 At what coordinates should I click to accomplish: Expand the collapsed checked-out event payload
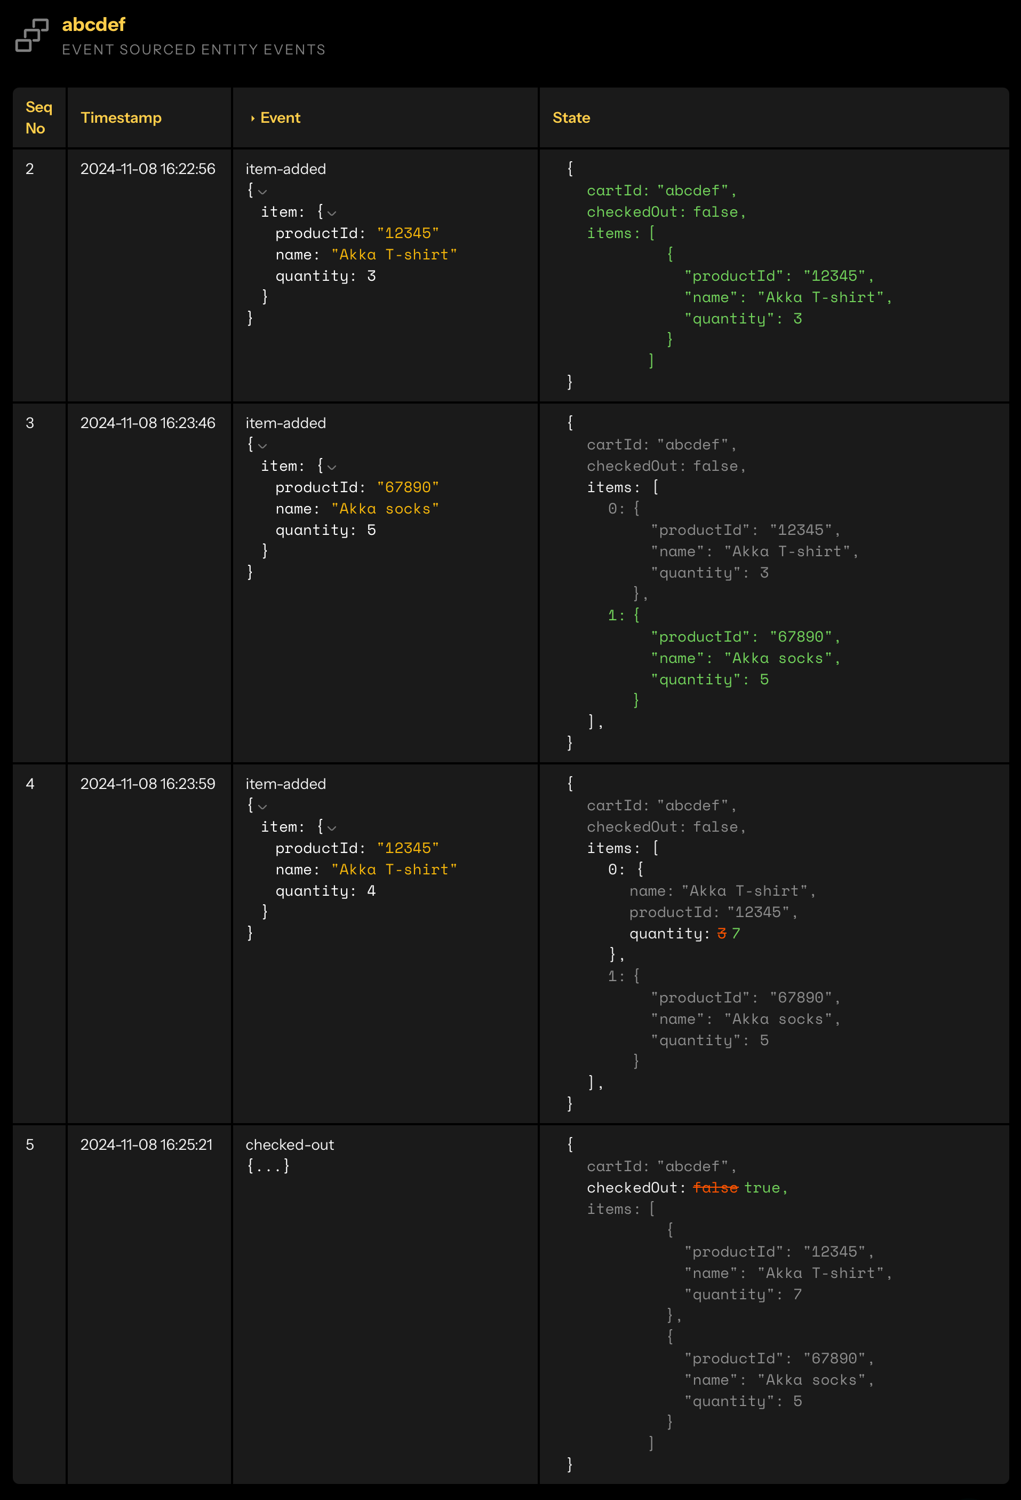pyautogui.click(x=268, y=1166)
